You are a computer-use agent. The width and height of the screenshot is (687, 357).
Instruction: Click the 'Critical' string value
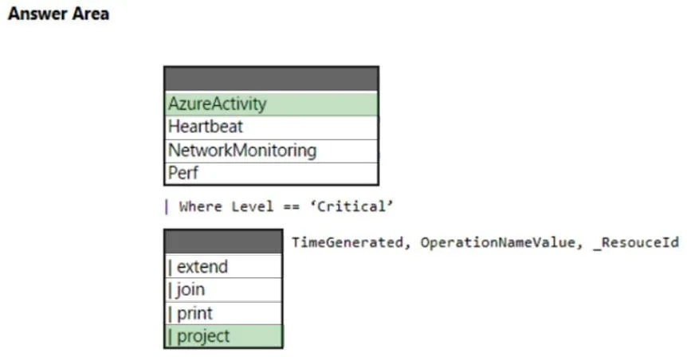(x=351, y=206)
